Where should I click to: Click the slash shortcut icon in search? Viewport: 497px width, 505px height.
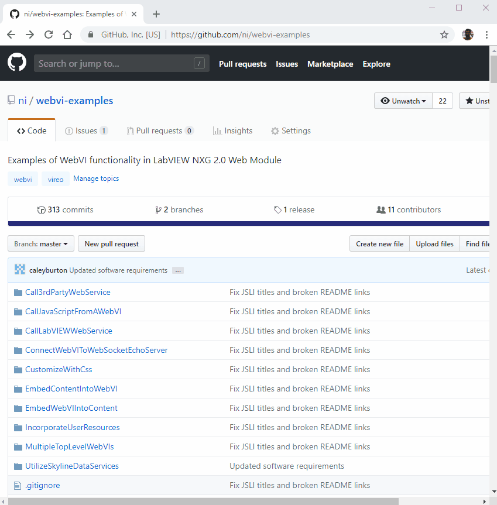pyautogui.click(x=200, y=63)
